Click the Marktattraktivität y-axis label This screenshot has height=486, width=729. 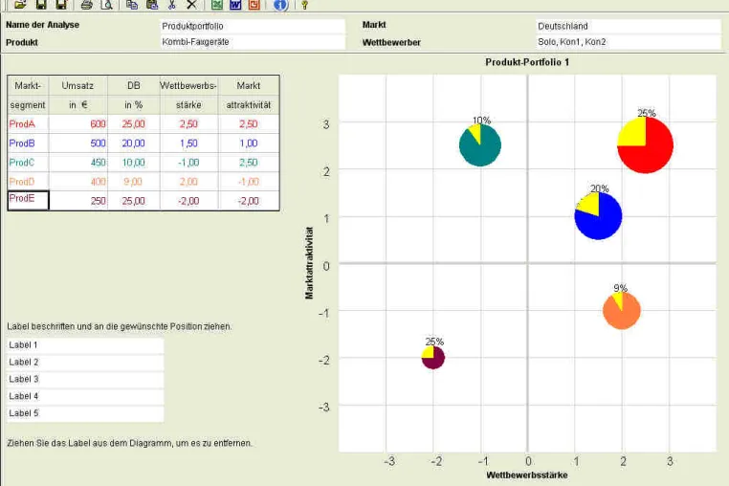(309, 263)
